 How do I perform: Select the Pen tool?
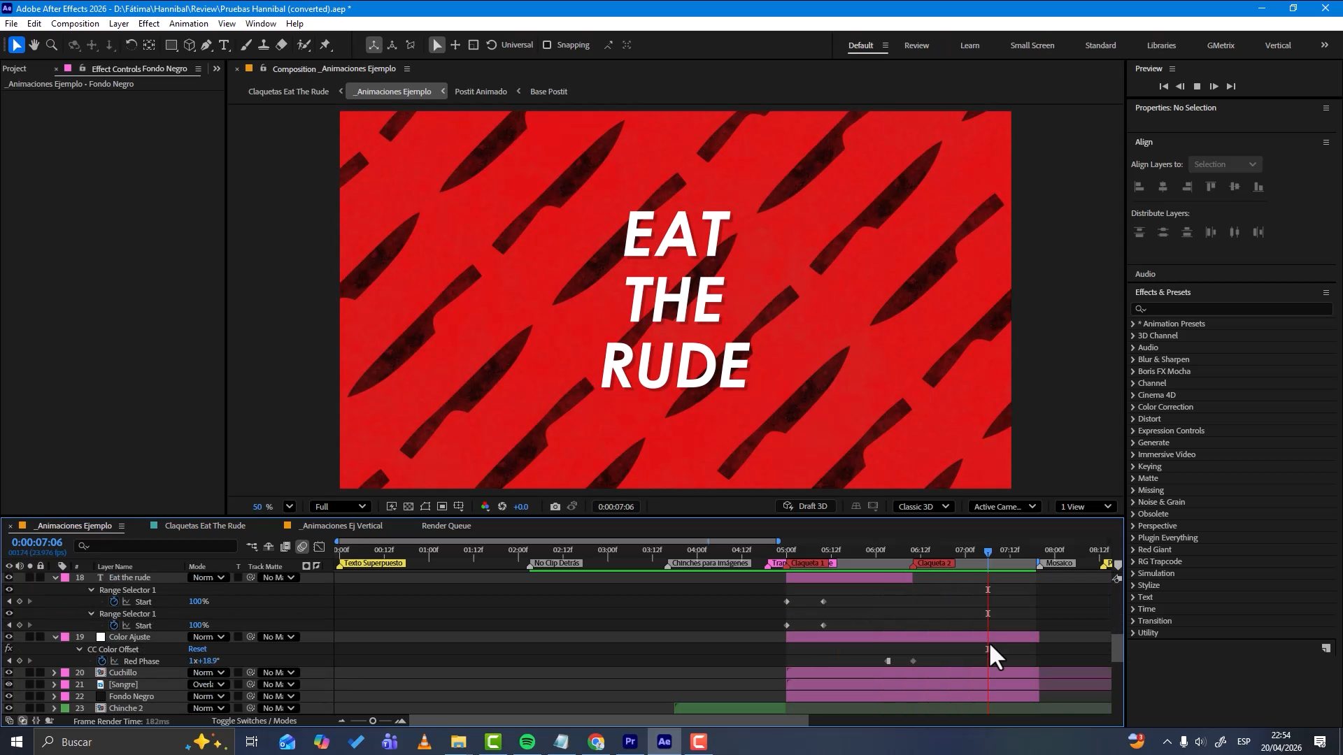coord(206,45)
